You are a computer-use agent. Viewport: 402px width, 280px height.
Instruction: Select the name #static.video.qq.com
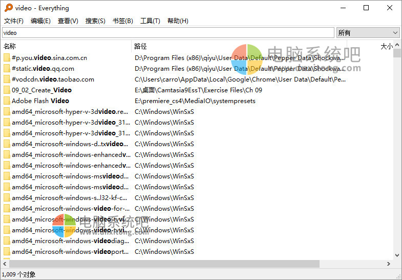(x=43, y=69)
